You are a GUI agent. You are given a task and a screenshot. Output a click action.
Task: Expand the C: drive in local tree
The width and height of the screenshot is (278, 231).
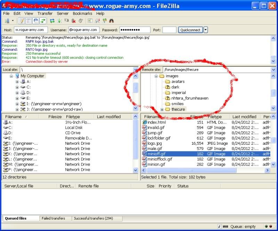(x=17, y=87)
